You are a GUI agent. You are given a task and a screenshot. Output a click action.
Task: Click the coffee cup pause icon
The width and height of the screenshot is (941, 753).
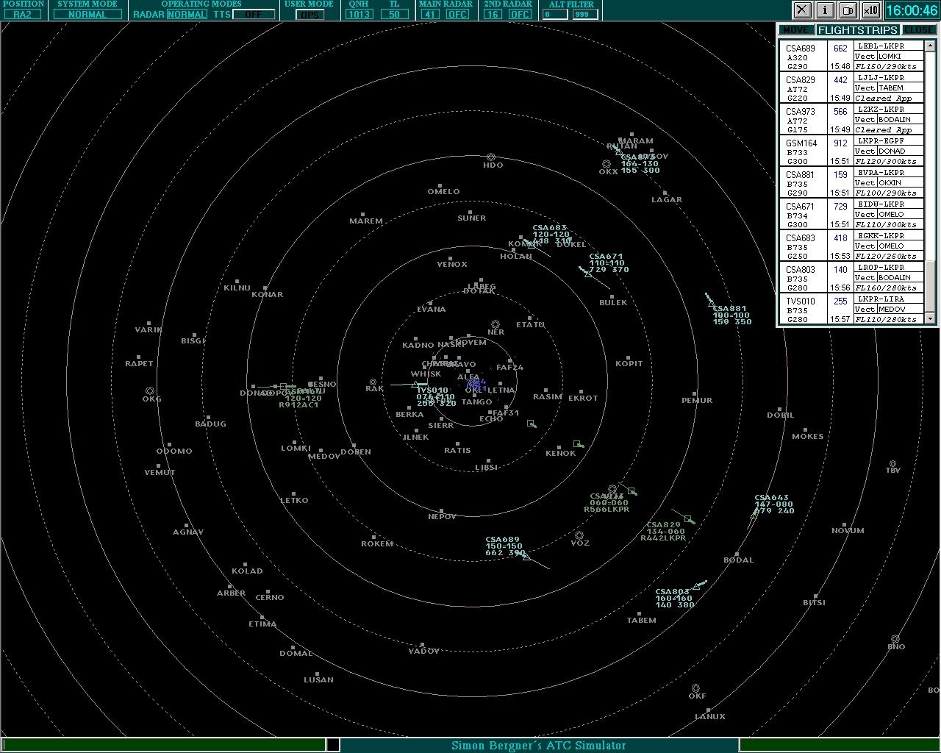pos(848,10)
